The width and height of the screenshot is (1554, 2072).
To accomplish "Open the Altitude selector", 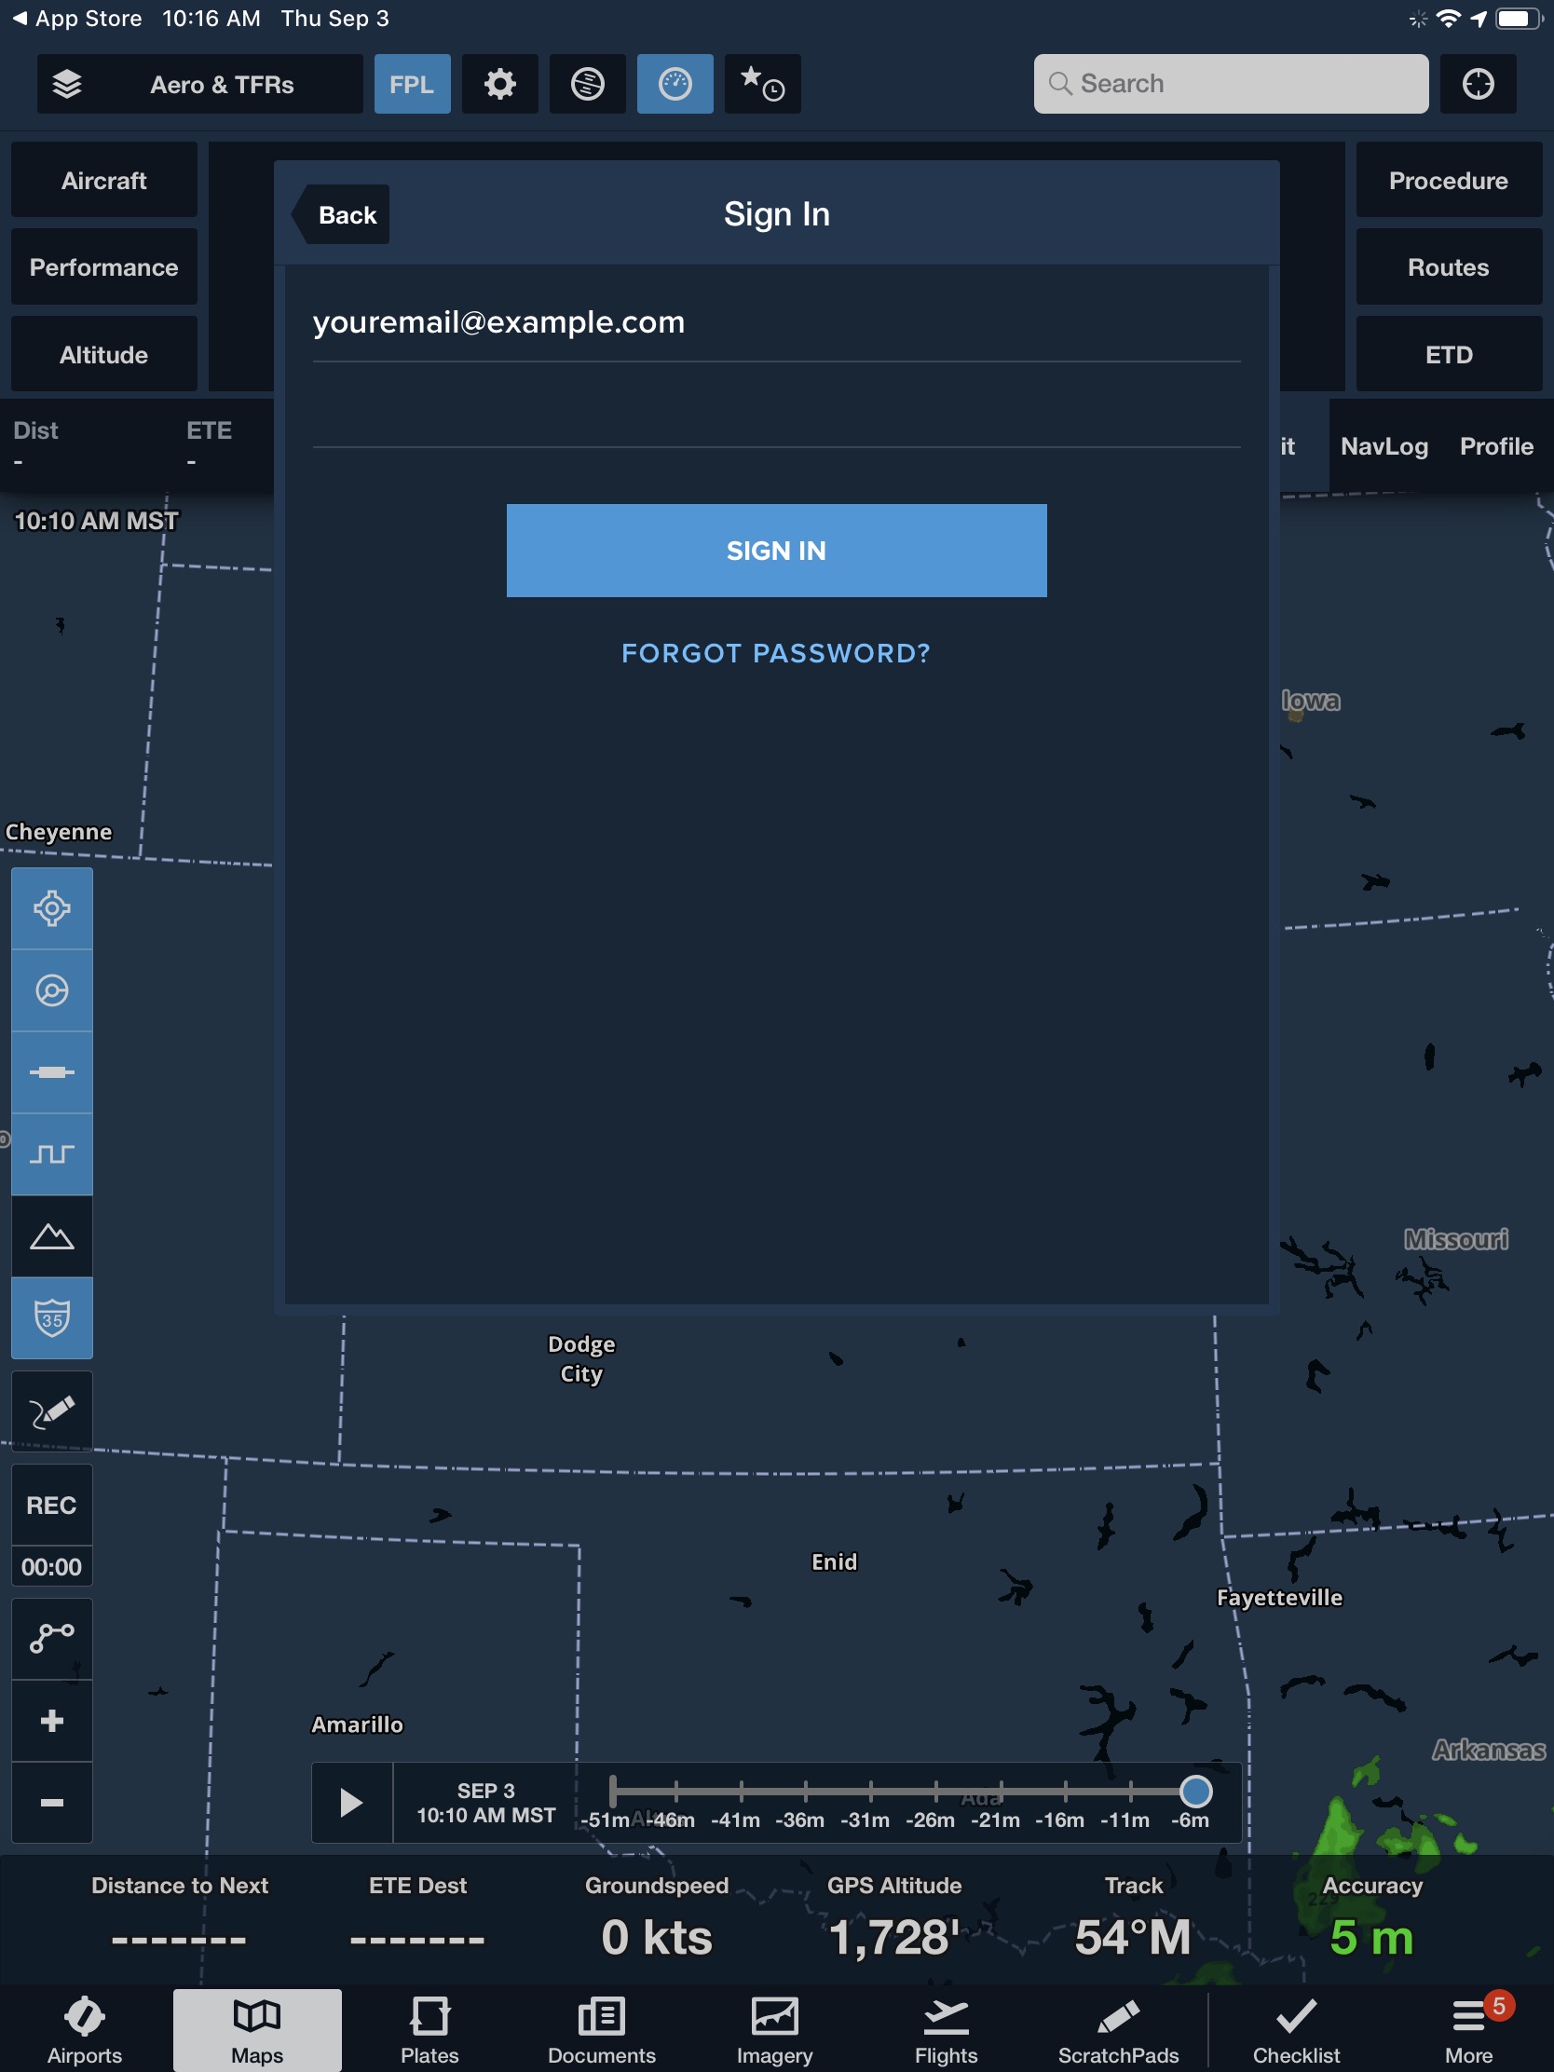I will tap(104, 355).
